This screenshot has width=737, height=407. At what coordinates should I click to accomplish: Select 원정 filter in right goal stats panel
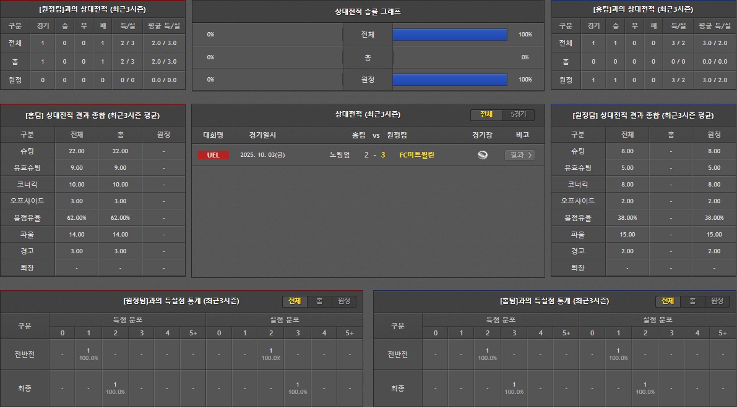[717, 301]
